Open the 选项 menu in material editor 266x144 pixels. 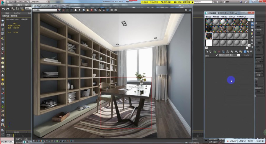[232, 17]
